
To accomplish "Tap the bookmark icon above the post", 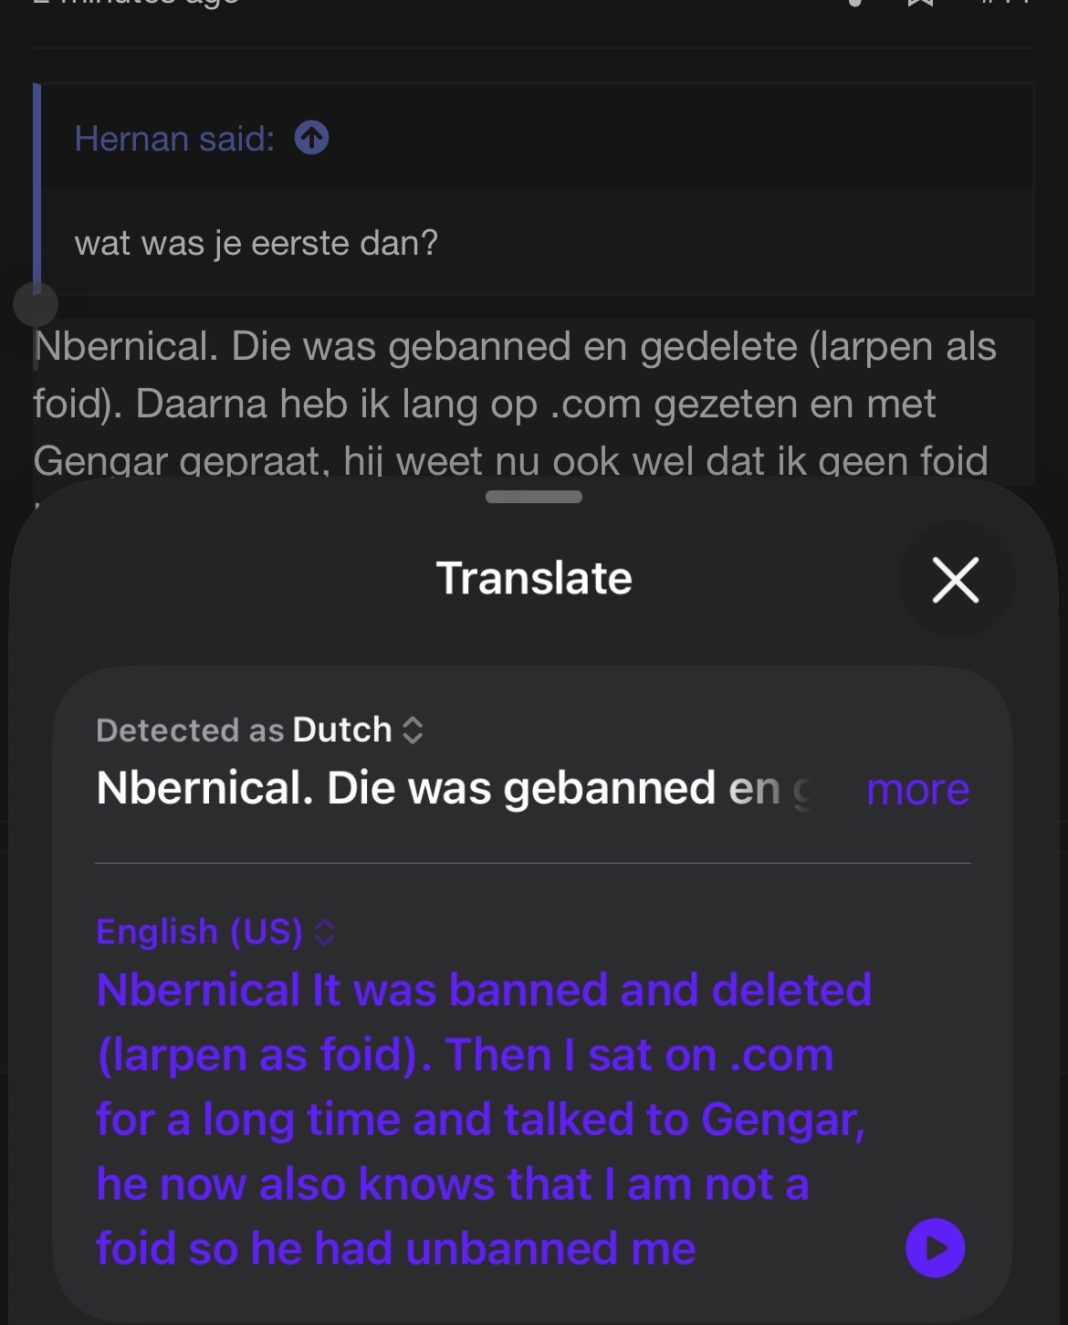I will pos(920,3).
